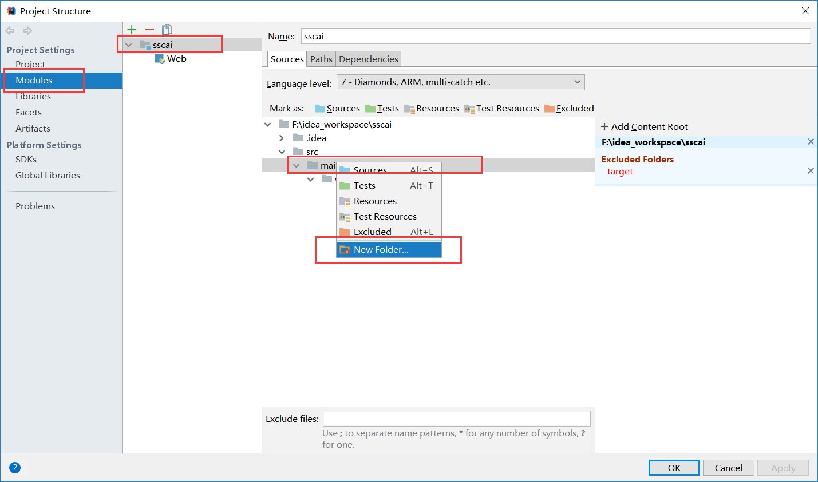Select New Folder... in the context menu
Viewport: 818px width, 482px height.
tap(389, 249)
